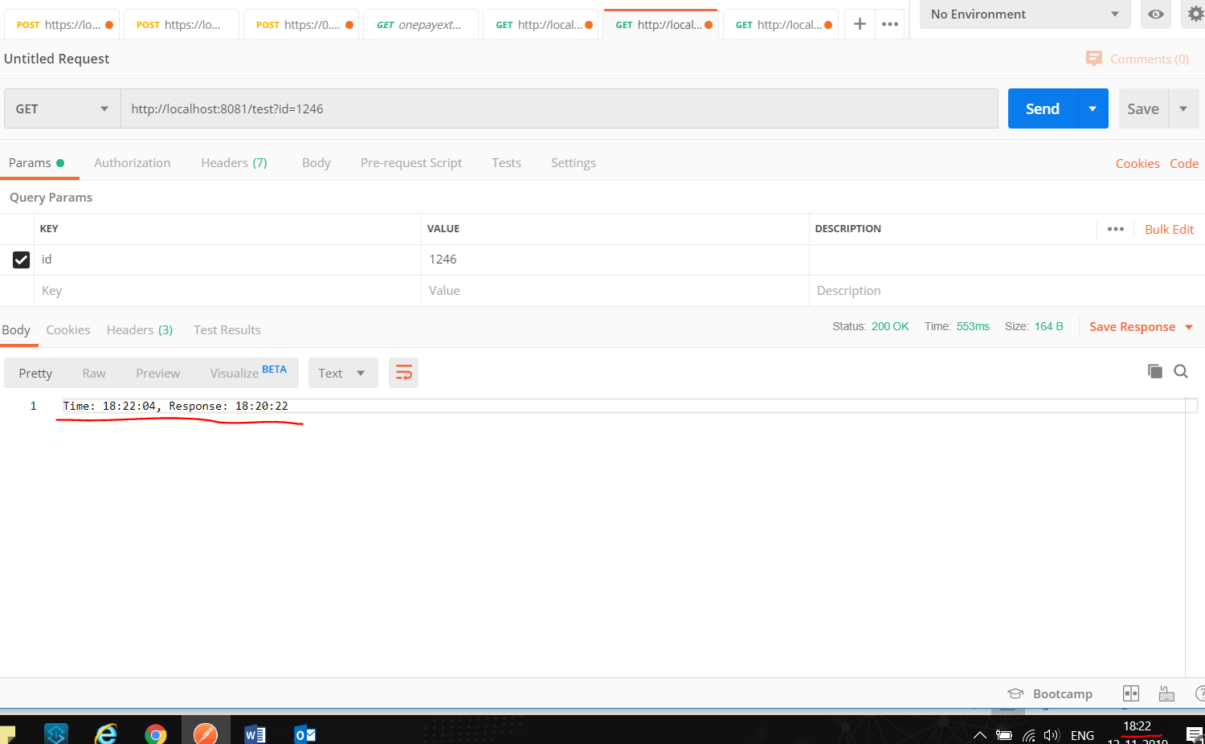Open Google Chrome from the taskbar
The height and width of the screenshot is (744, 1205).
156,734
